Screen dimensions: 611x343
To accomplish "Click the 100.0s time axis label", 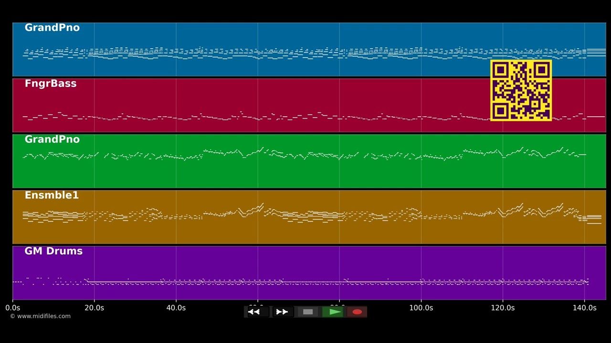I will 421,308.
